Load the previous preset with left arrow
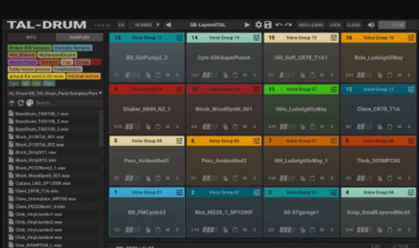Image resolution: width=419 pixels, height=248 pixels. 168,25
